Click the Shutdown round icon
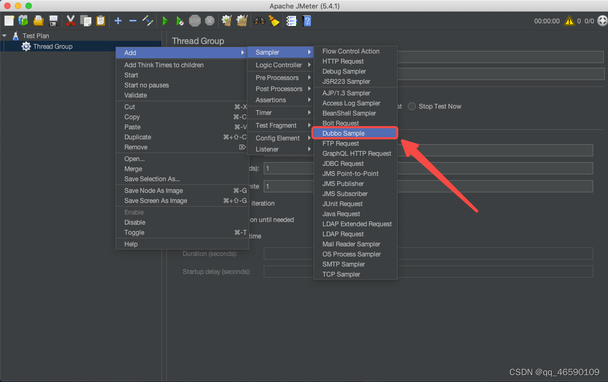608x382 pixels. (210, 21)
